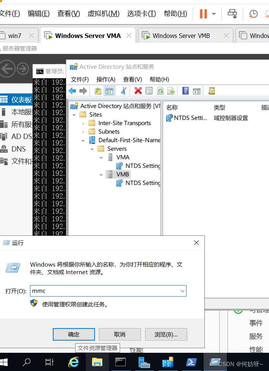
Task: Open the Properties toolbar icon
Action: [149, 91]
